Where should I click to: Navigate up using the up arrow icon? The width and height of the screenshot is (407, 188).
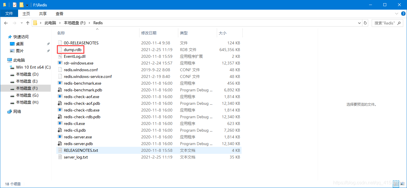click(28, 23)
